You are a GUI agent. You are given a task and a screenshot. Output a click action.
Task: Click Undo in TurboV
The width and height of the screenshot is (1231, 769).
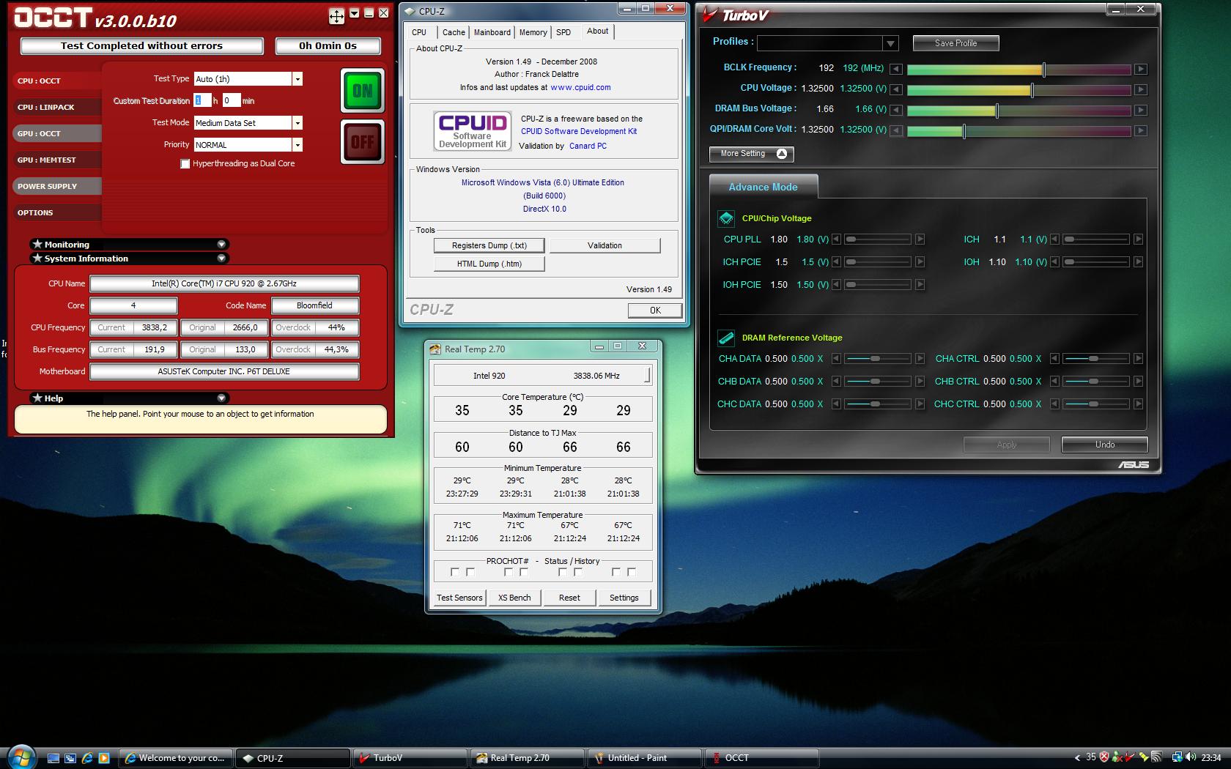coord(1104,445)
